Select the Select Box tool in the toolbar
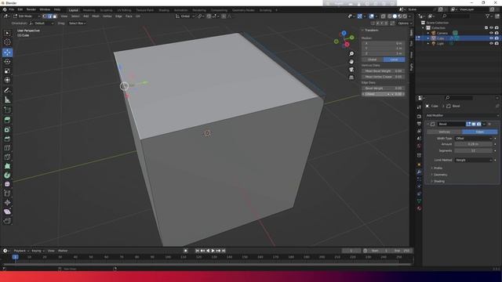 [7, 33]
